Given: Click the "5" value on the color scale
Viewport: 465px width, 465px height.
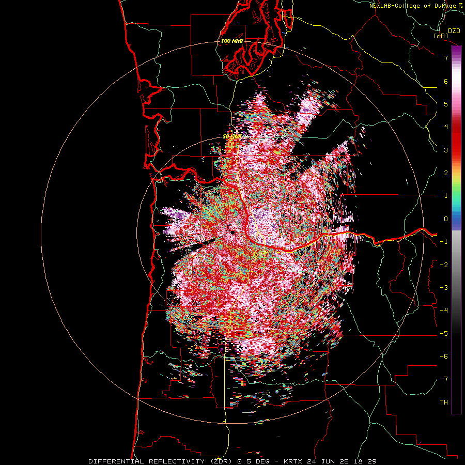Looking at the screenshot, I should point(446,104).
